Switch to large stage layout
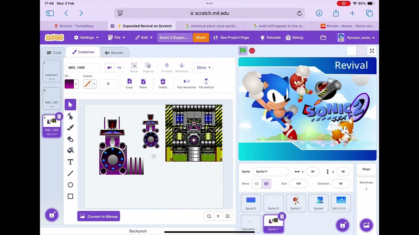 [361, 51]
